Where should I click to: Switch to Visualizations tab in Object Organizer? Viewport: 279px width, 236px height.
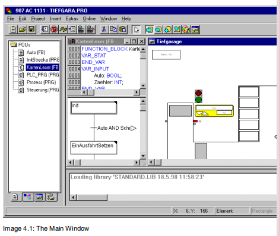click(x=39, y=197)
